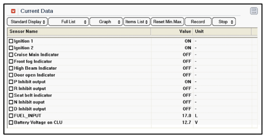Click the V unit of Battery Voltage
The height and width of the screenshot is (138, 266).
click(196, 123)
